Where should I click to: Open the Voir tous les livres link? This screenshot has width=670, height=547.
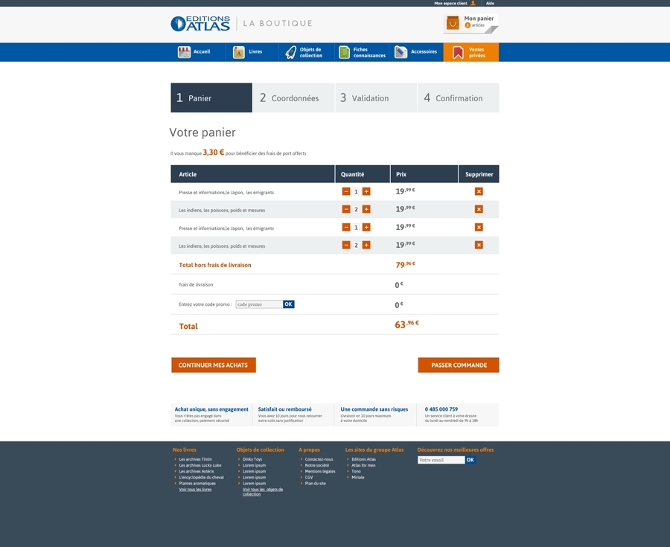click(195, 490)
